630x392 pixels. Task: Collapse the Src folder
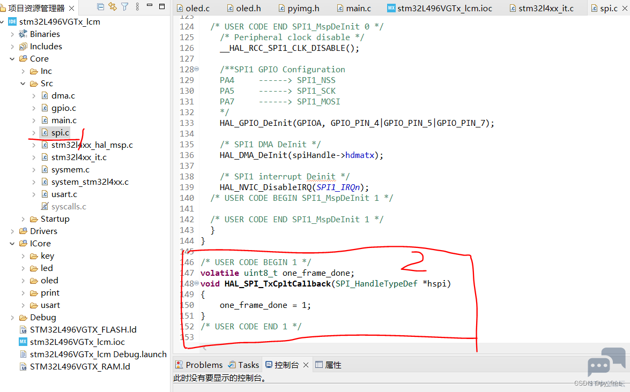[23, 84]
